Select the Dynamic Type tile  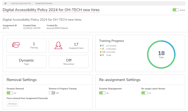(x=26, y=62)
